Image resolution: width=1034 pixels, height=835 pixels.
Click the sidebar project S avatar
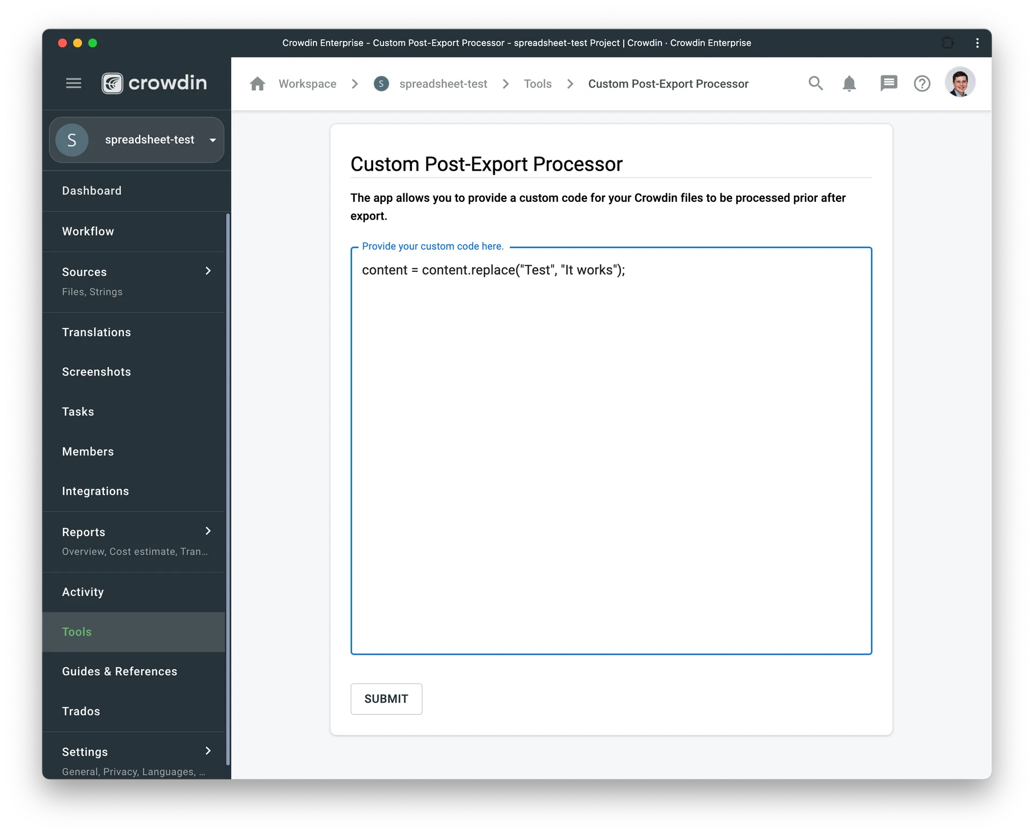click(72, 140)
